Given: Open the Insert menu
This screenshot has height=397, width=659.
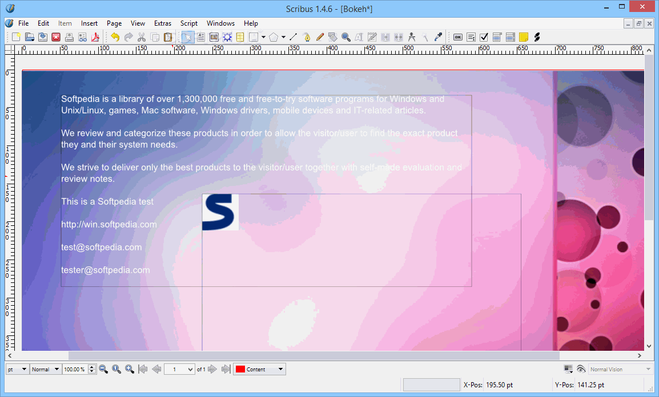Looking at the screenshot, I should [x=89, y=23].
